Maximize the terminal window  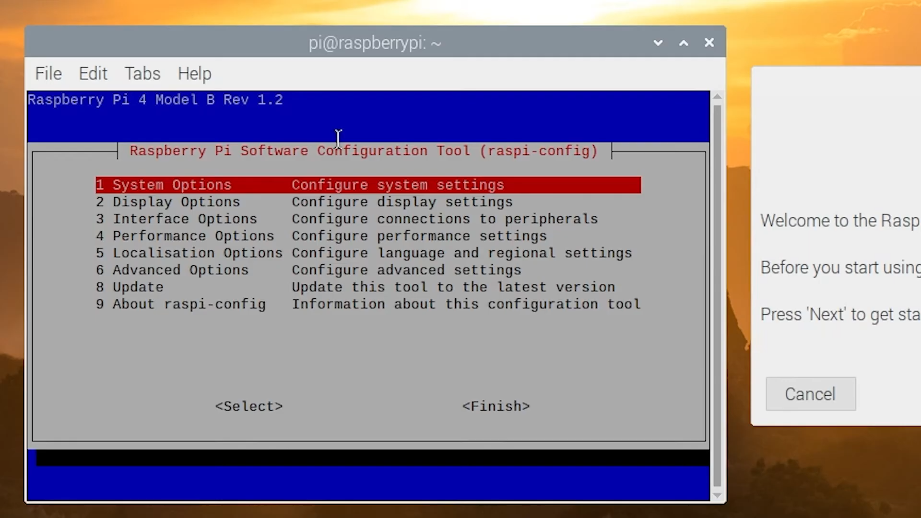pos(683,43)
